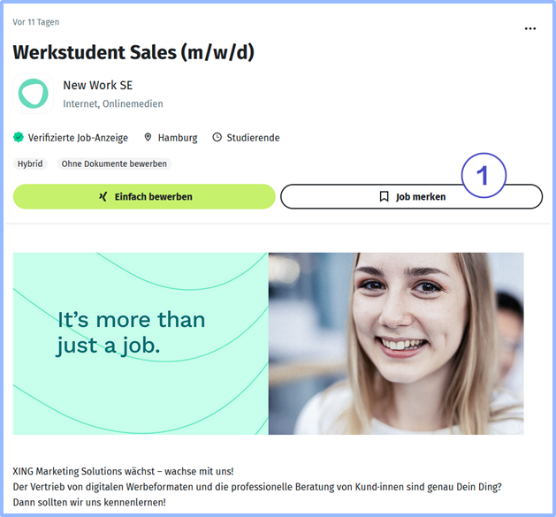
Task: Click the smiling woman photo
Action: tap(395, 343)
